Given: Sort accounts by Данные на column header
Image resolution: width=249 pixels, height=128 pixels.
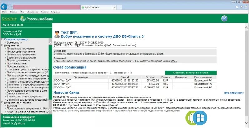Looking at the screenshot, I should tap(181, 77).
